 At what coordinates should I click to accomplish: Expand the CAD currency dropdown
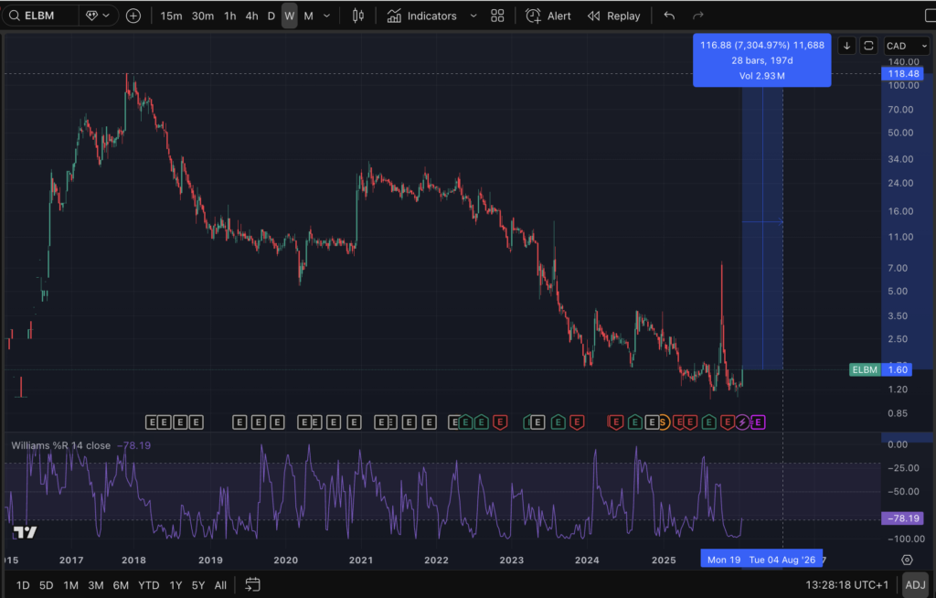[907, 46]
